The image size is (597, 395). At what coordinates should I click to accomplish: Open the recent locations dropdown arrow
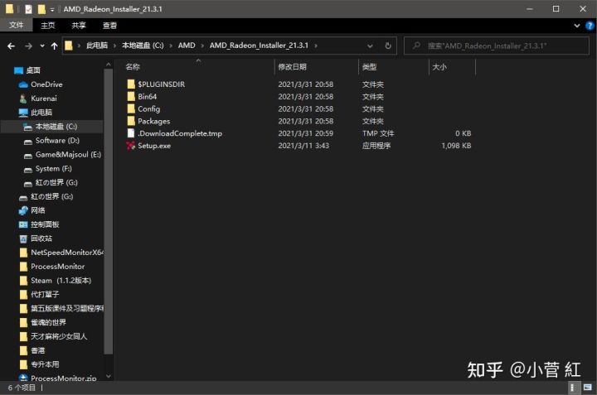(42, 46)
